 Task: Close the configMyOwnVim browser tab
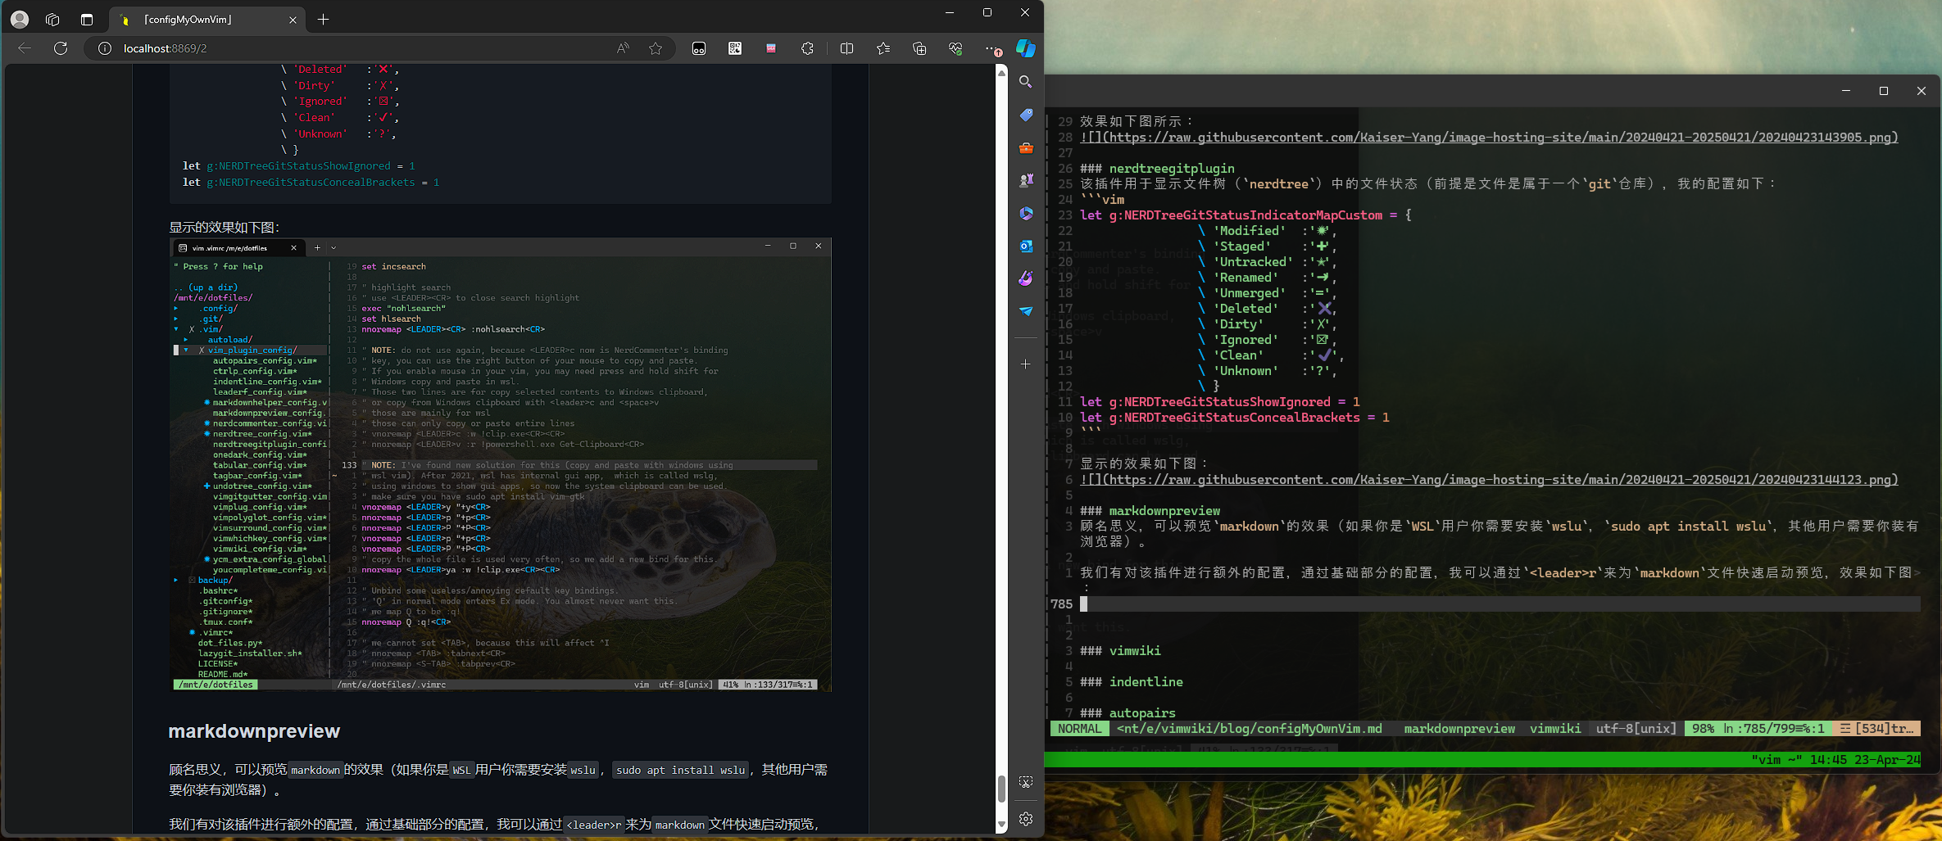click(293, 20)
